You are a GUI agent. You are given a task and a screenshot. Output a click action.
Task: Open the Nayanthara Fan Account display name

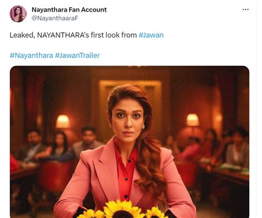click(69, 9)
